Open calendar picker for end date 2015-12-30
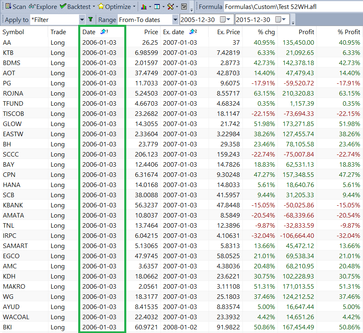This screenshot has height=333, width=363. pyautogui.click(x=280, y=20)
